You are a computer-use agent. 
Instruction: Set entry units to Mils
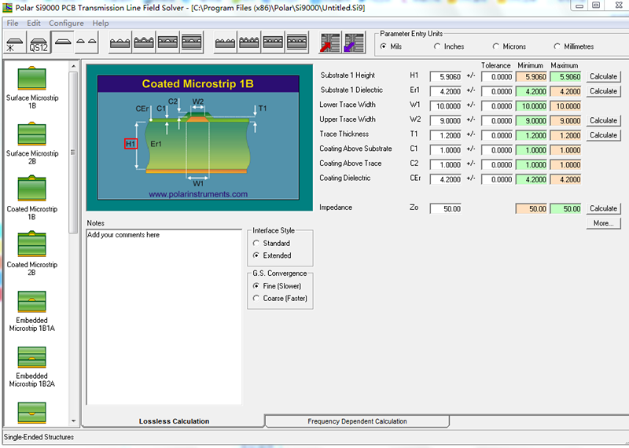click(391, 46)
